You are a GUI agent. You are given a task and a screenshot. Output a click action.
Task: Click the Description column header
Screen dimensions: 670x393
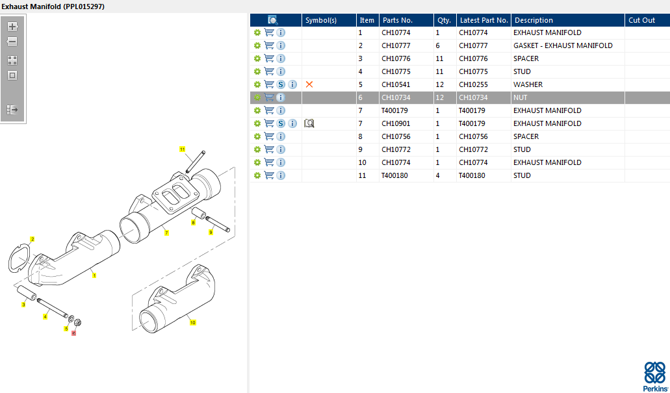pyautogui.click(x=534, y=20)
